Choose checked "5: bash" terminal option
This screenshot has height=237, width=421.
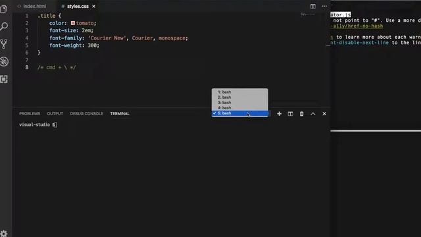click(239, 113)
